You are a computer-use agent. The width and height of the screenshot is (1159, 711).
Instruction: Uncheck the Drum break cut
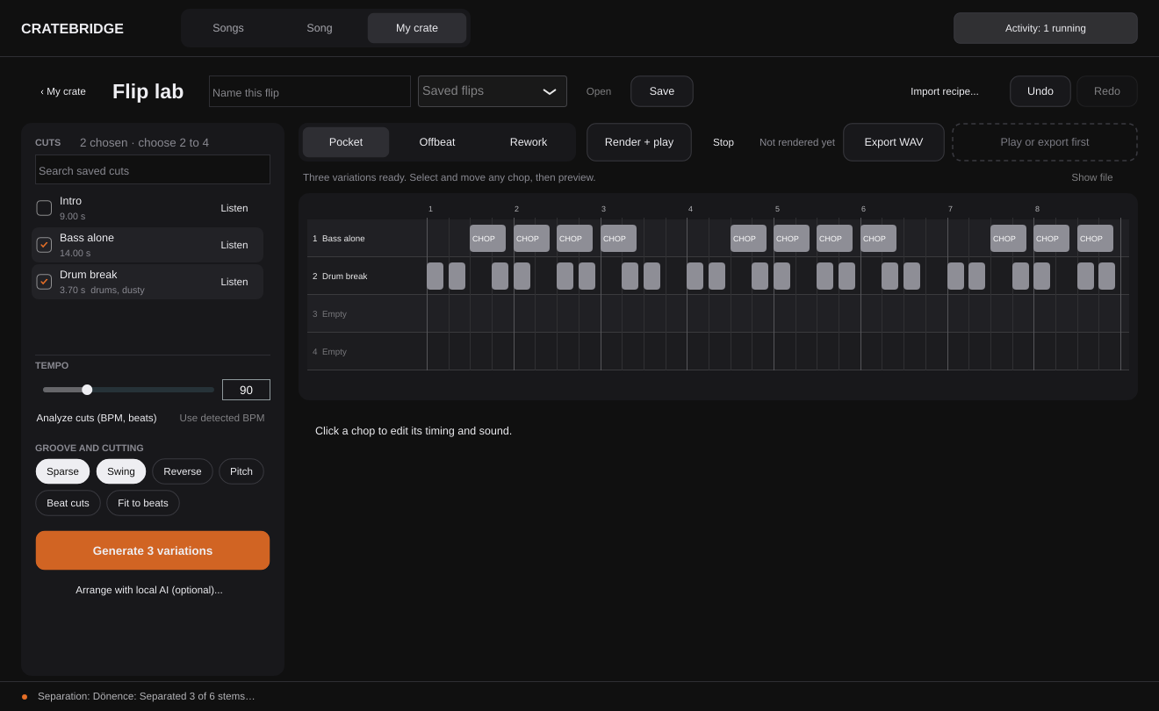pyautogui.click(x=44, y=282)
